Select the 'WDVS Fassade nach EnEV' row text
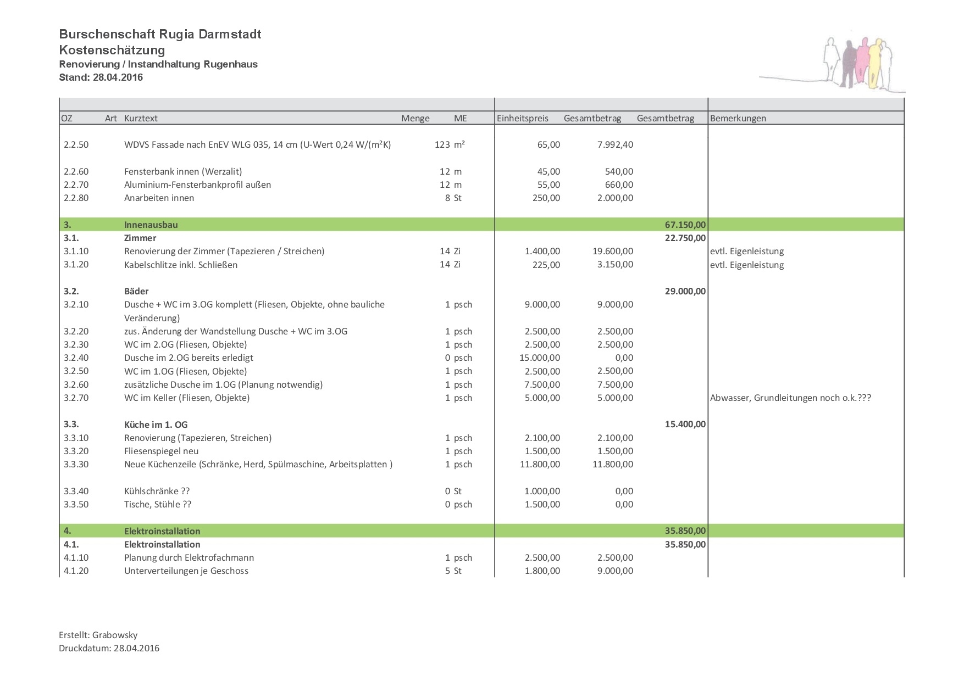The height and width of the screenshot is (681, 964). [257, 145]
